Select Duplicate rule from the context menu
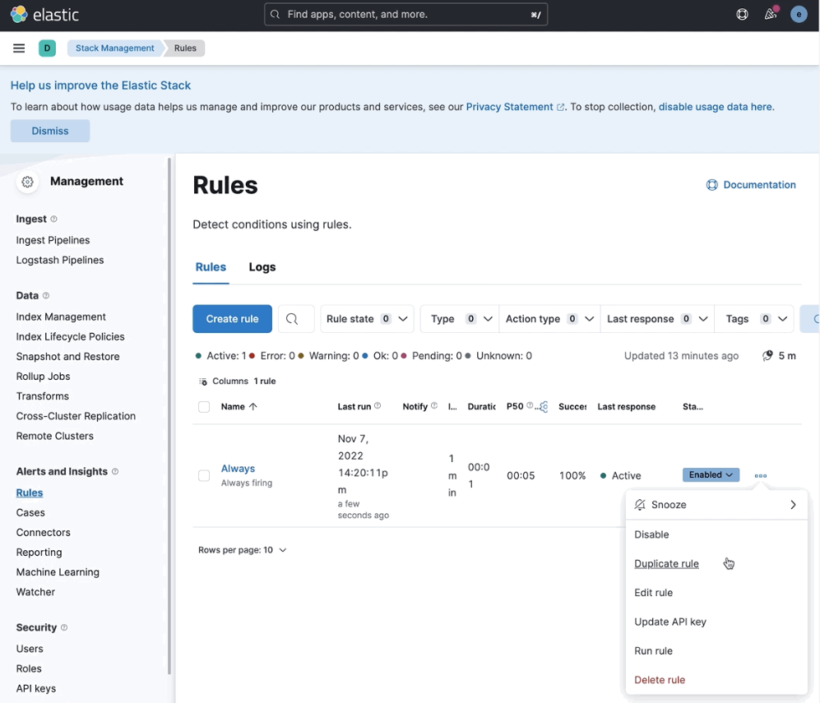This screenshot has width=820, height=703. 666,563
